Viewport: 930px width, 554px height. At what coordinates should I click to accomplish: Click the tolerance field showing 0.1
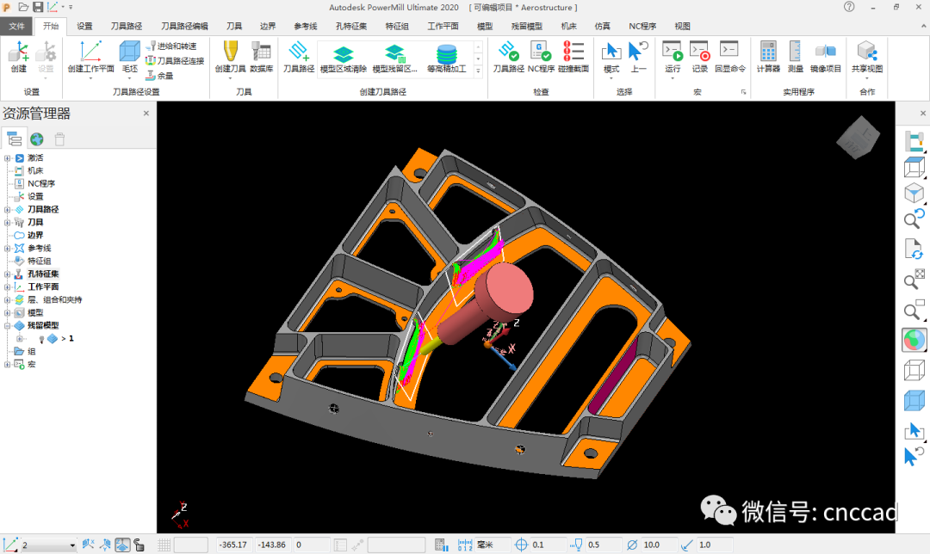click(x=547, y=545)
